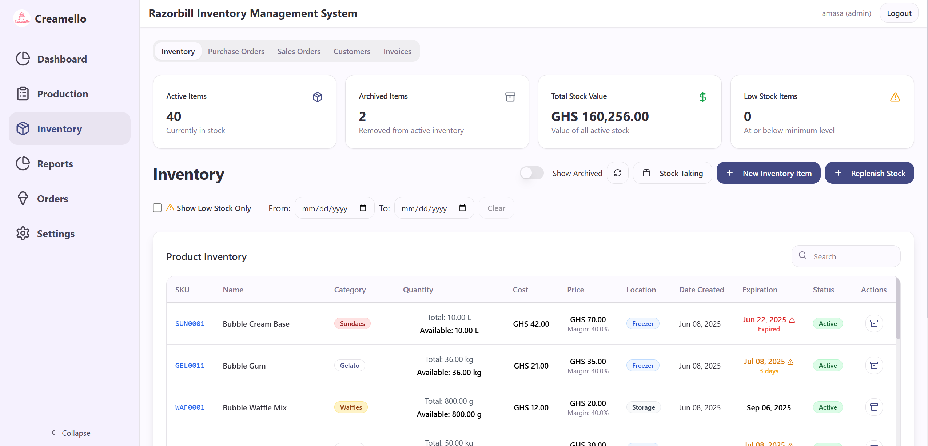Image resolution: width=928 pixels, height=446 pixels.
Task: Click Freezer location badge for Bubble Cream Base
Action: click(x=642, y=323)
